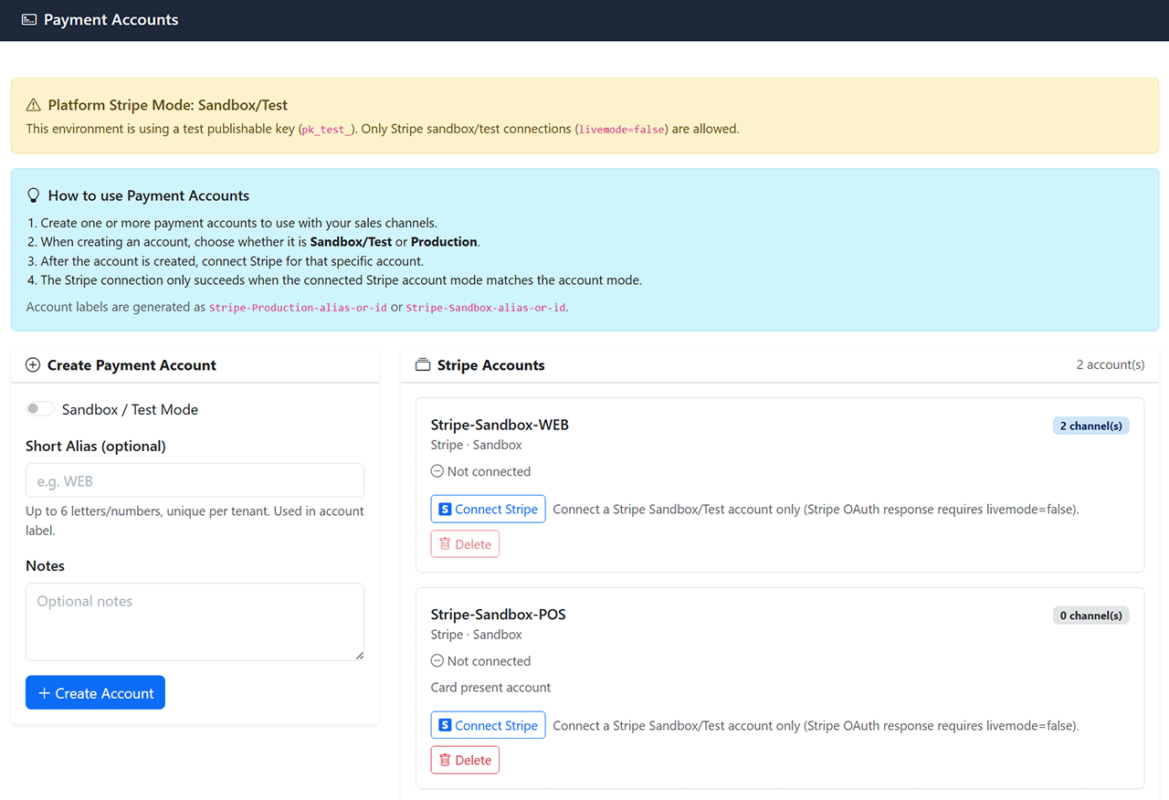The image size is (1169, 800).
Task: Click the Stripe logo icon in Stripe-Sandbox-WEB Connect button
Action: pos(445,510)
